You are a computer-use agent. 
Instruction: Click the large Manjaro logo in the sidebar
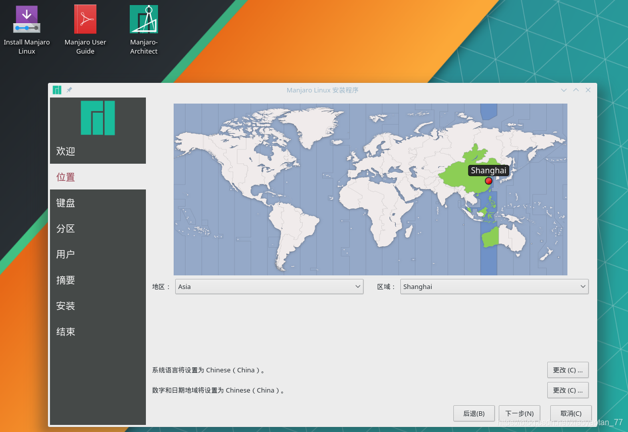pos(98,118)
